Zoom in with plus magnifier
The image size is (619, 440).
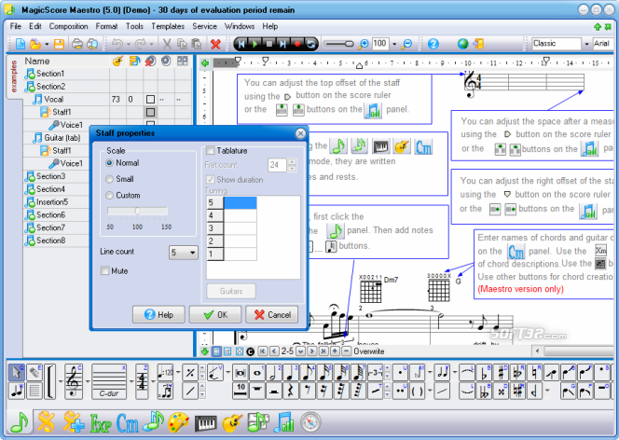363,44
